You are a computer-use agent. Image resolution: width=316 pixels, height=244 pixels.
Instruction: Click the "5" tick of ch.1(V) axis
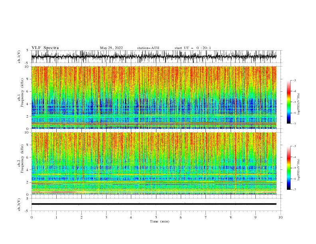coord(28,51)
